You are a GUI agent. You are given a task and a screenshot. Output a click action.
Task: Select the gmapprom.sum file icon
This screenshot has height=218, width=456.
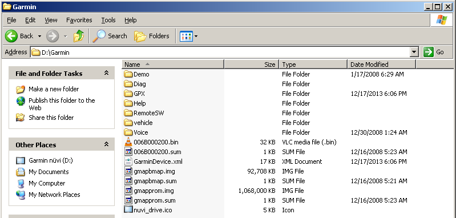tap(128, 200)
